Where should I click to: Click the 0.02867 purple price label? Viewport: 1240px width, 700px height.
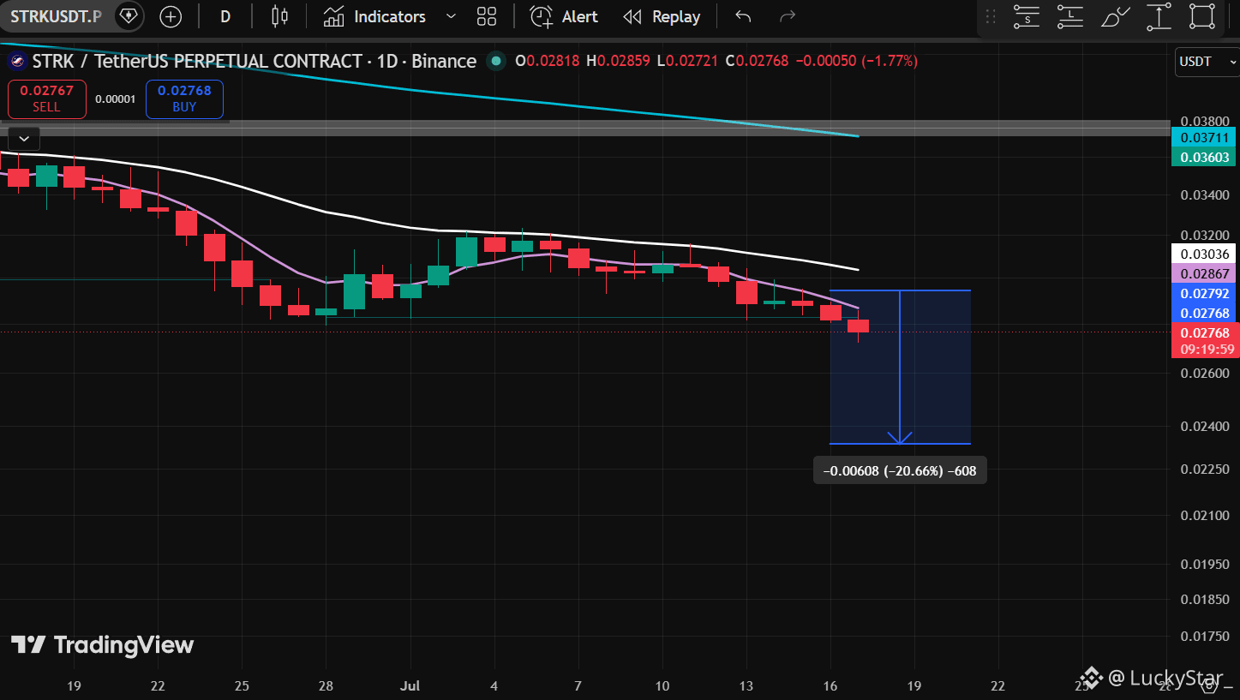point(1205,274)
